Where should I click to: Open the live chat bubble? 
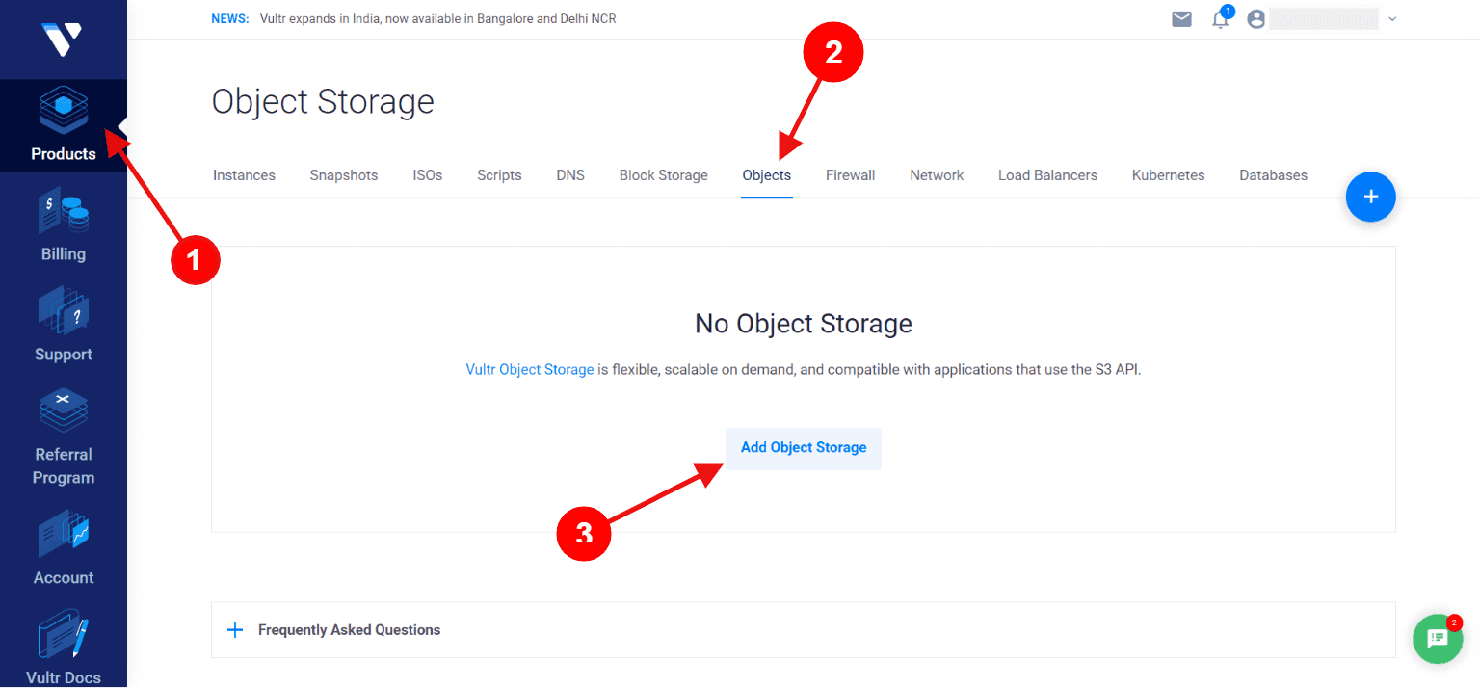click(1438, 638)
